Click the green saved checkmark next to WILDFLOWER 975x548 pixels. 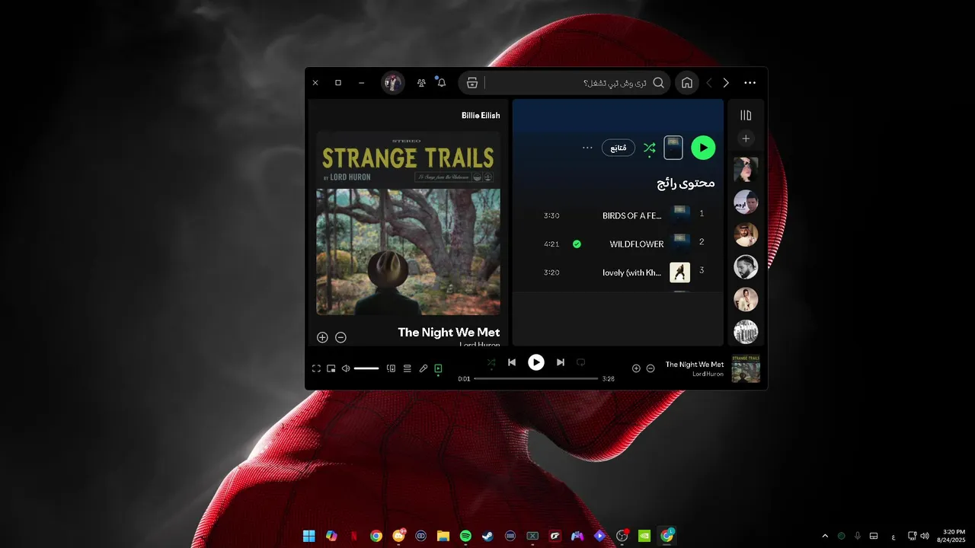tap(577, 244)
